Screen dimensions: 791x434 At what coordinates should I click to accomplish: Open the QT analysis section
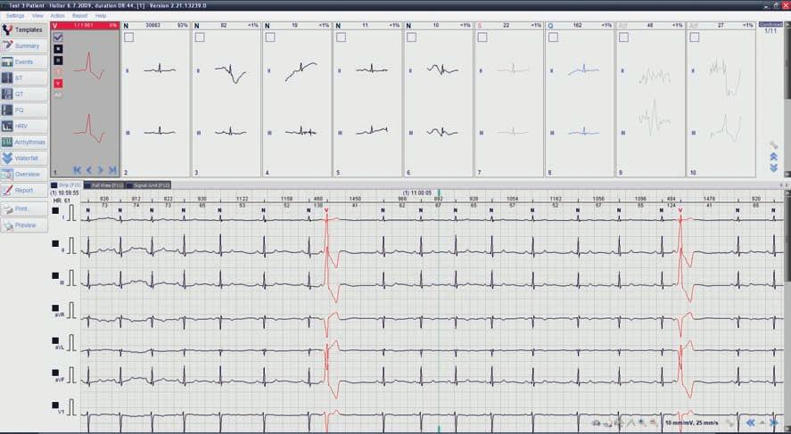24,94
